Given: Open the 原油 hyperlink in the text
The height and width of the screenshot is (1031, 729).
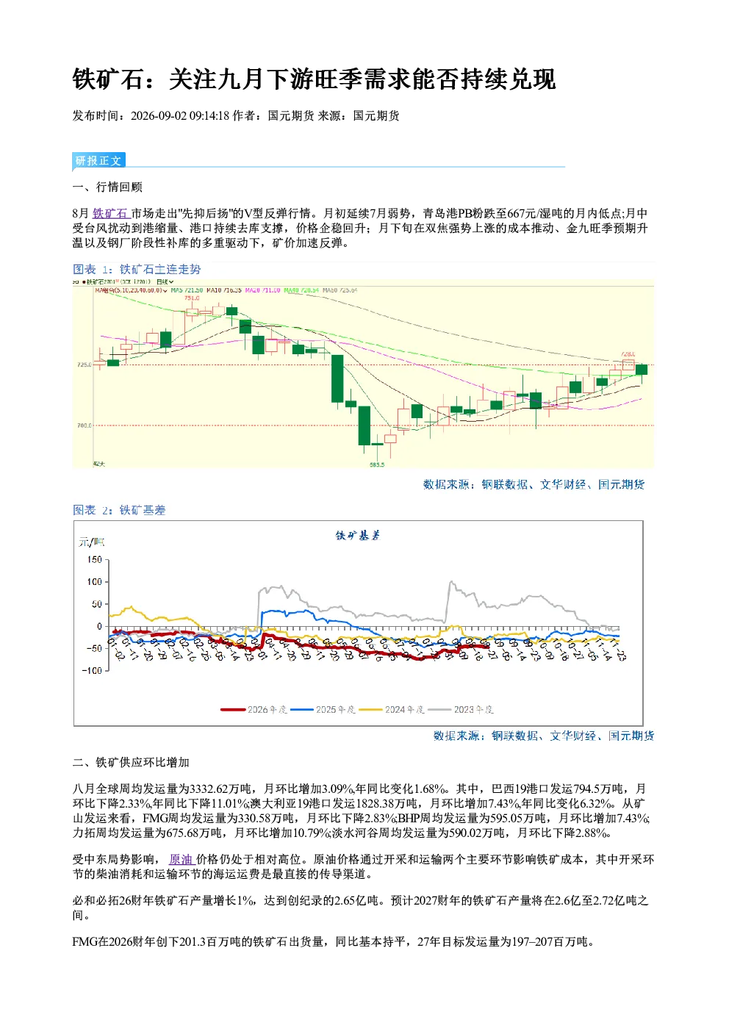Looking at the screenshot, I should 181,859.
